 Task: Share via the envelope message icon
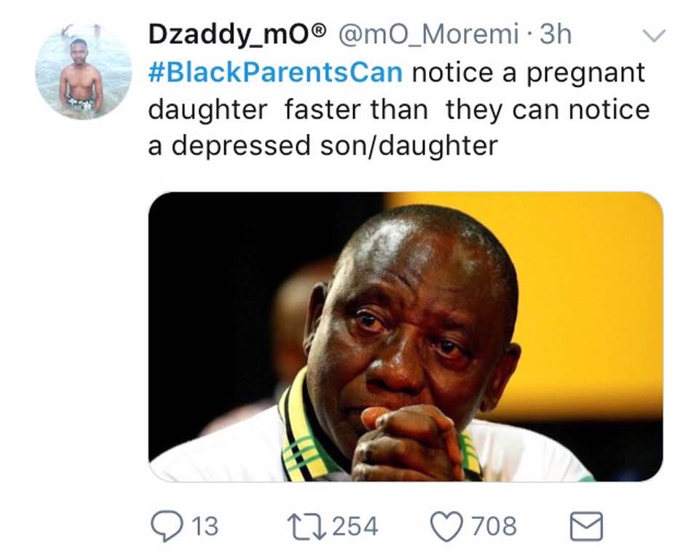587,526
